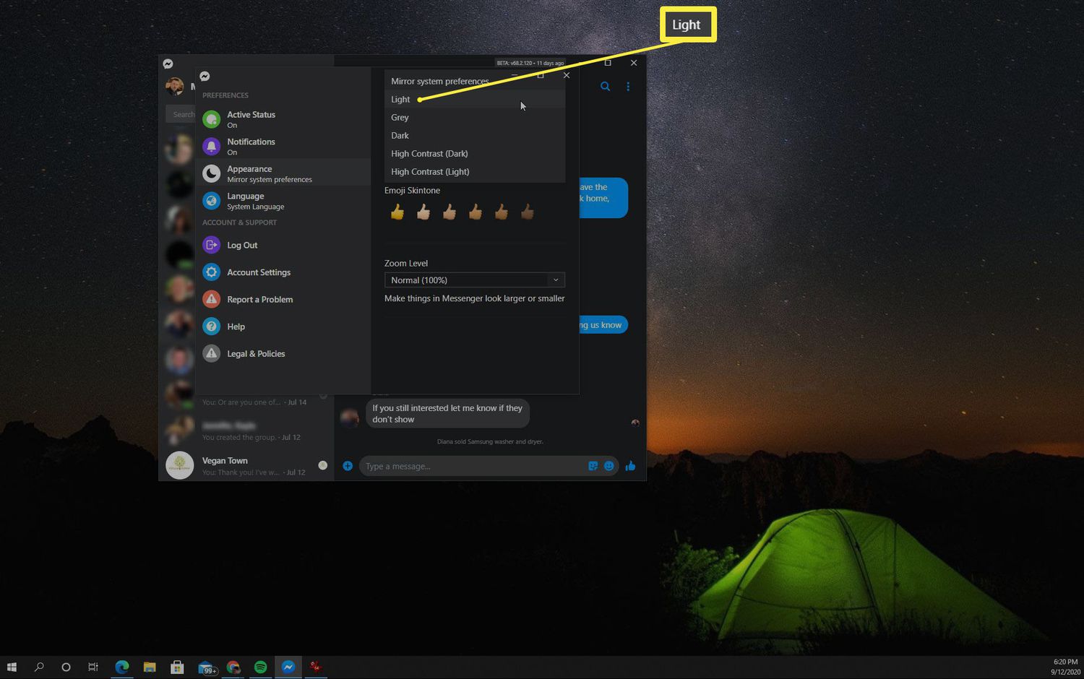The image size is (1084, 679).
Task: Open Account Settings
Action: 283,272
